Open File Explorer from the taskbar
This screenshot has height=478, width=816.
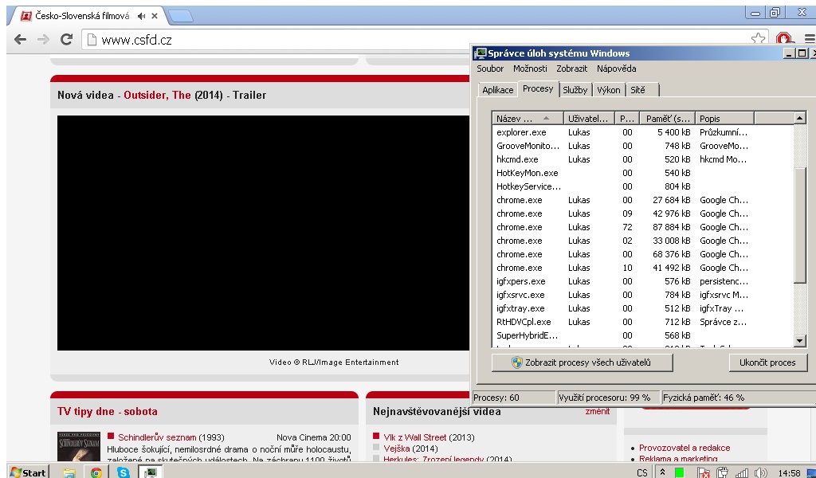click(69, 472)
